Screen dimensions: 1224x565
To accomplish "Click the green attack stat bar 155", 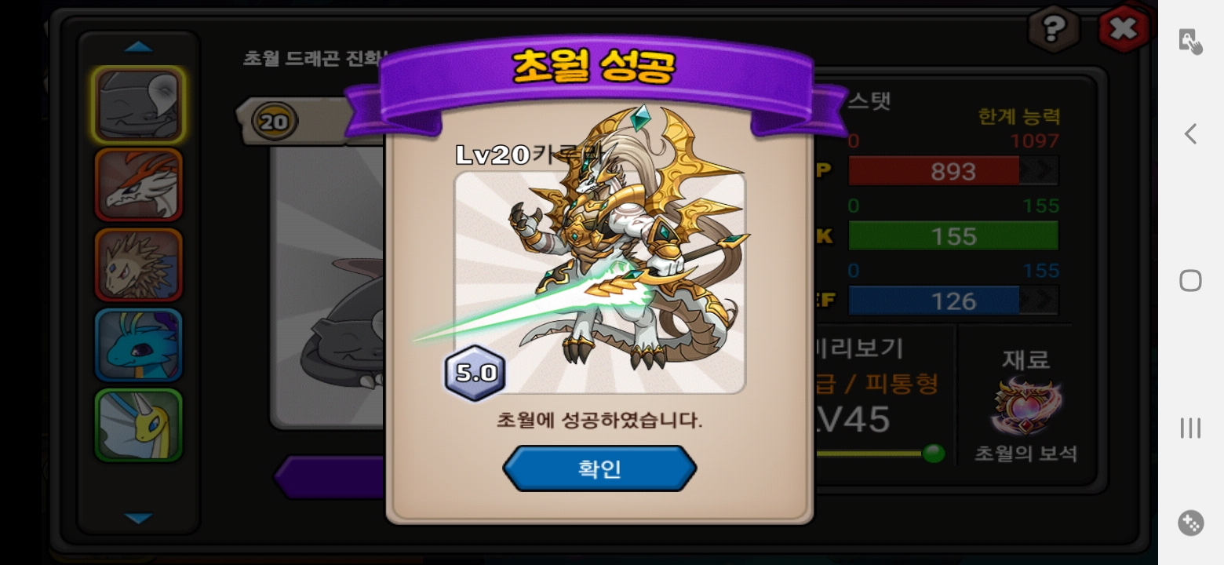I will [953, 236].
